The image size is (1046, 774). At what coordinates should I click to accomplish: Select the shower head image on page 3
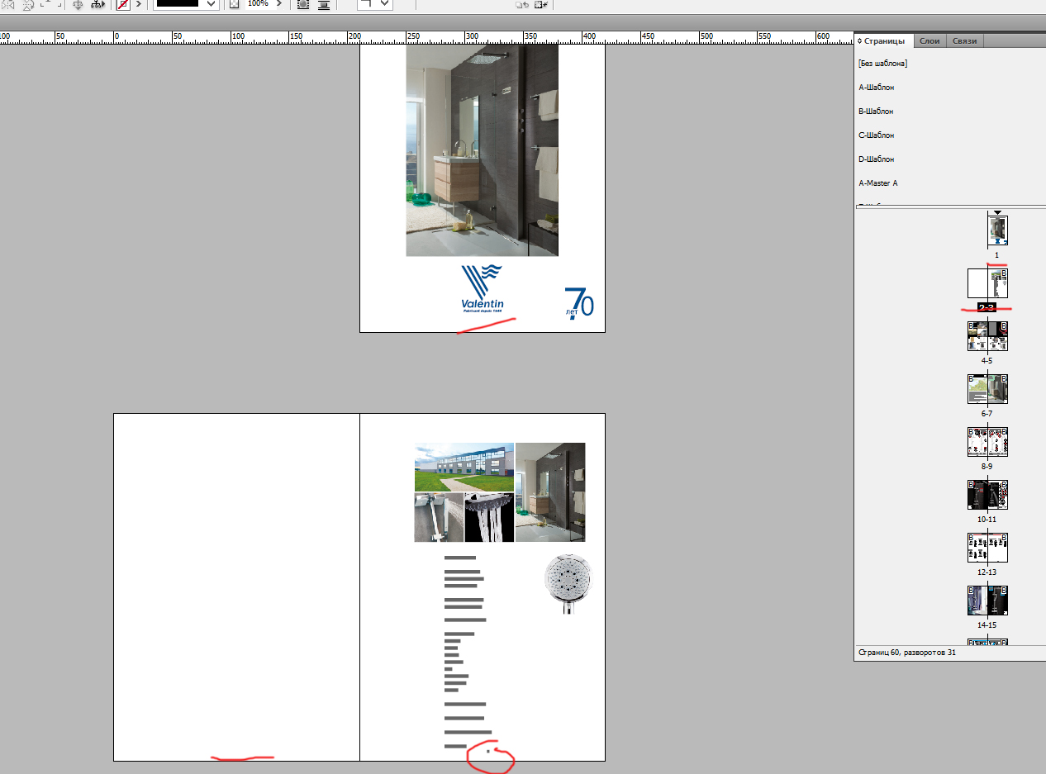coord(568,584)
